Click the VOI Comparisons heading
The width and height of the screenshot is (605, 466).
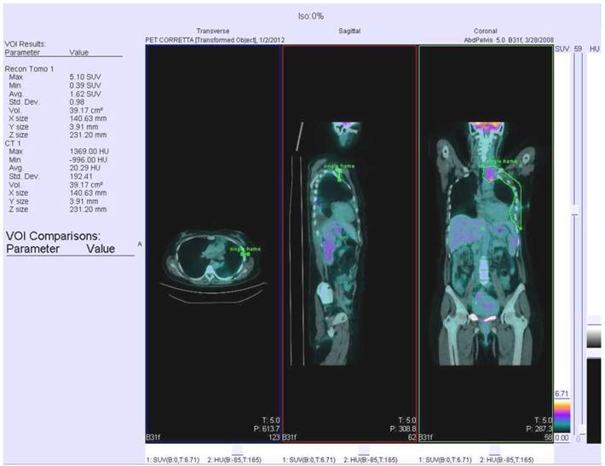click(x=53, y=235)
